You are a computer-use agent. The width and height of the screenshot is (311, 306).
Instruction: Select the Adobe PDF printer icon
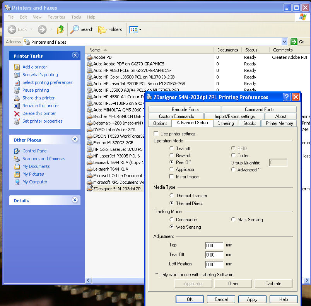(x=90, y=57)
